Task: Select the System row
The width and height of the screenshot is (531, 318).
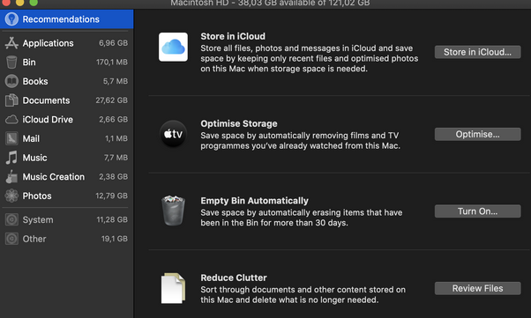Action: coord(67,220)
